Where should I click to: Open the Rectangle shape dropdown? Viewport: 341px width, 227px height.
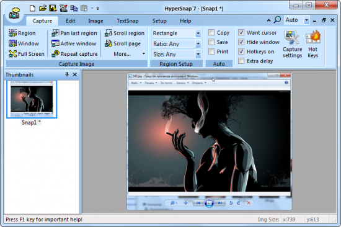pos(198,33)
